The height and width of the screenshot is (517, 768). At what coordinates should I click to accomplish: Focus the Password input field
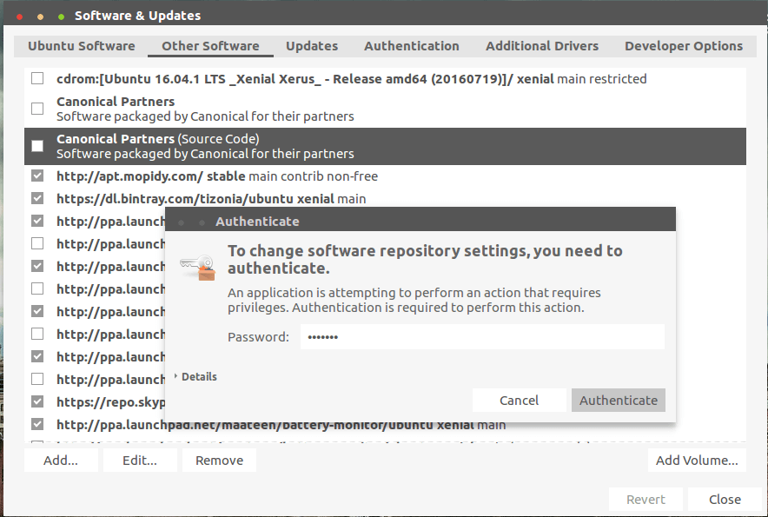coord(482,336)
